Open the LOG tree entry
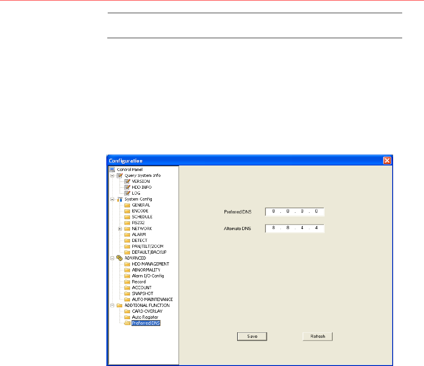This screenshot has width=424, height=366. click(x=136, y=193)
